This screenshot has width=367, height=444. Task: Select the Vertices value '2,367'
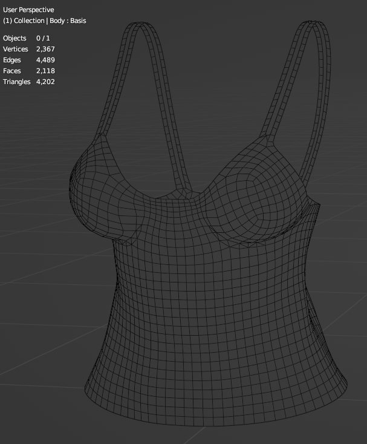pyautogui.click(x=45, y=49)
